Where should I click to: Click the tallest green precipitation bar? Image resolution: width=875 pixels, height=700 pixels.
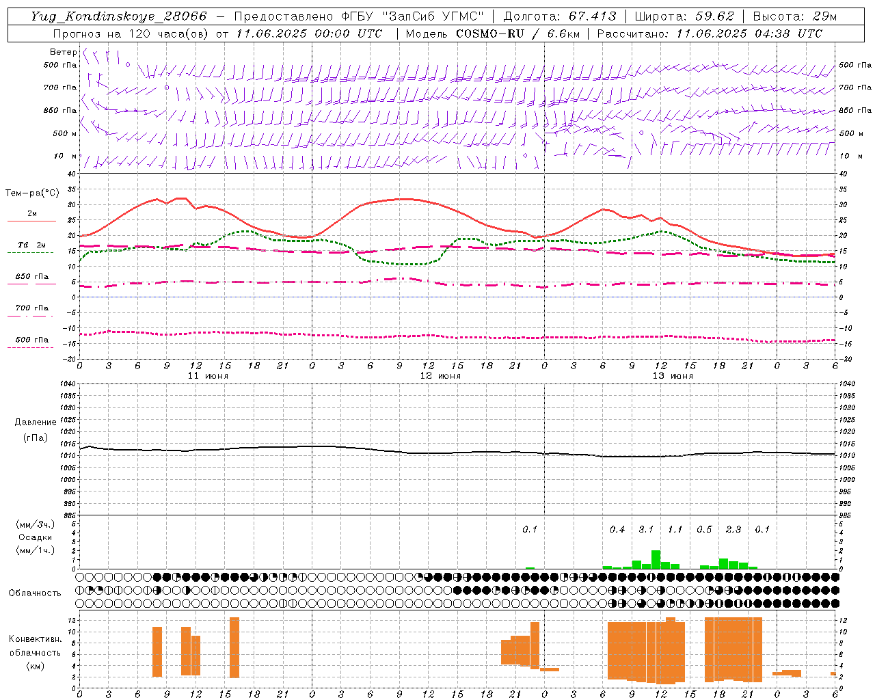click(656, 560)
